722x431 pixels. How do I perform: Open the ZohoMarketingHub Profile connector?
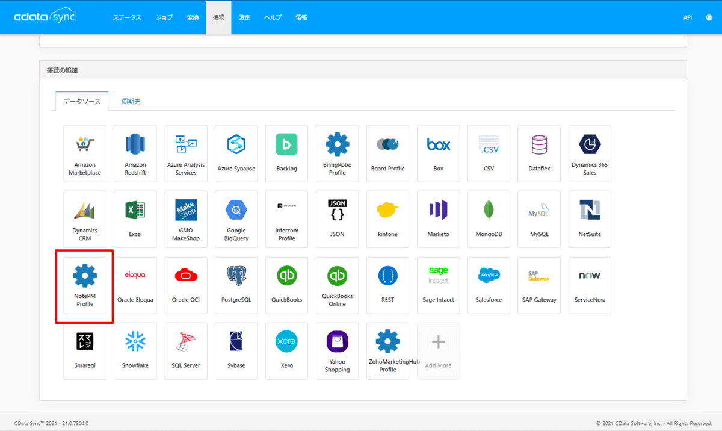point(388,351)
